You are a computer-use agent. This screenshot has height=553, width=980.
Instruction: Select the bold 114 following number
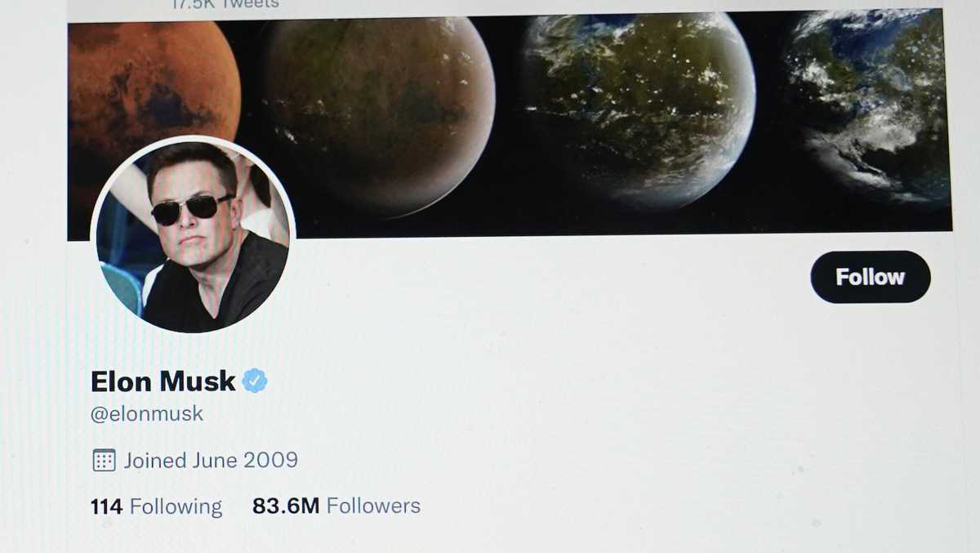106,506
